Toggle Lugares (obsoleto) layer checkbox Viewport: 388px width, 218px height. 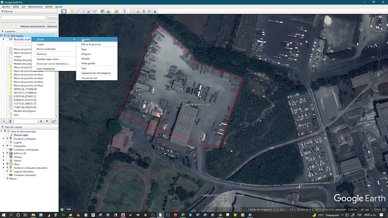pyautogui.click(x=7, y=171)
